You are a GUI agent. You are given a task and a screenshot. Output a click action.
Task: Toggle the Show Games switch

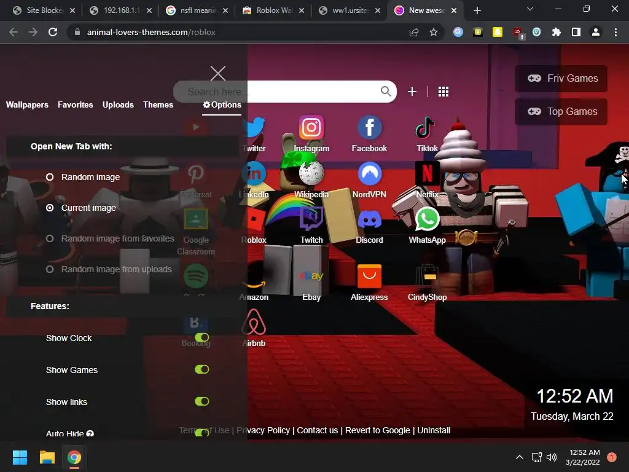(x=201, y=369)
